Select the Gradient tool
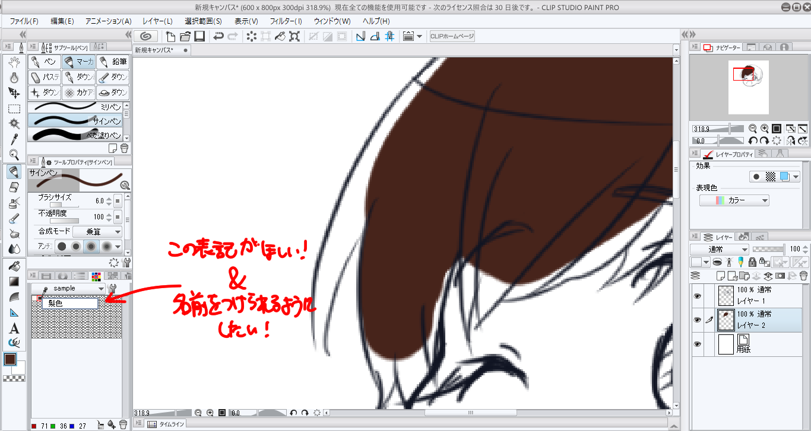Screen dimensions: 811x431 click(x=15, y=282)
